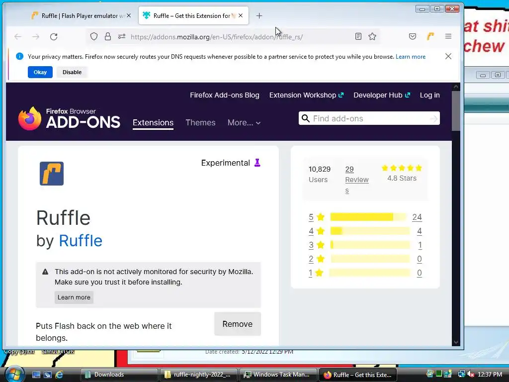Bookmark this page with star icon

(x=372, y=36)
